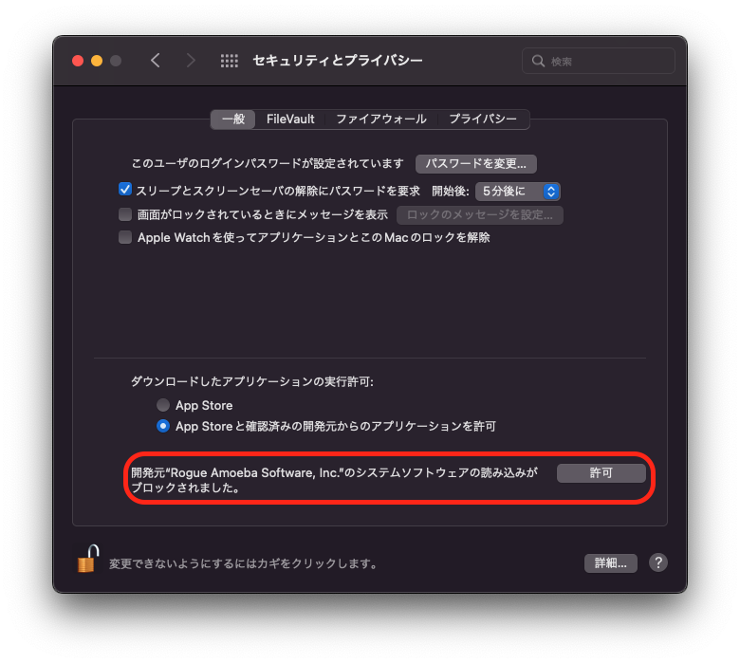Click the 許可 allow button
This screenshot has height=663, width=740.
tap(601, 473)
